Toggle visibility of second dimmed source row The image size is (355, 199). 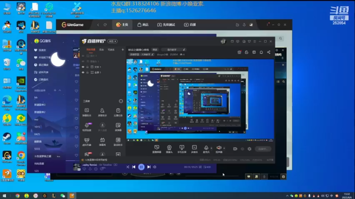point(83,61)
